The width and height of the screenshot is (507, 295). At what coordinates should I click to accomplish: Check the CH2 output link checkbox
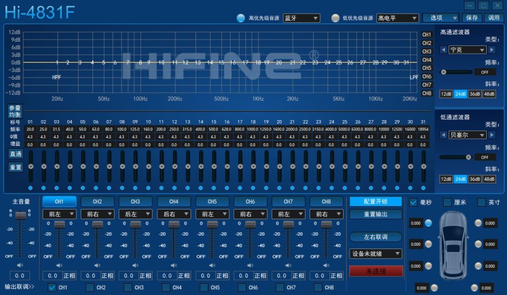tap(90, 287)
